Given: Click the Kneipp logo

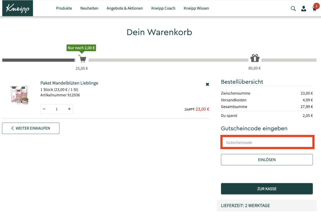Looking at the screenshot, I should pyautogui.click(x=18, y=8).
